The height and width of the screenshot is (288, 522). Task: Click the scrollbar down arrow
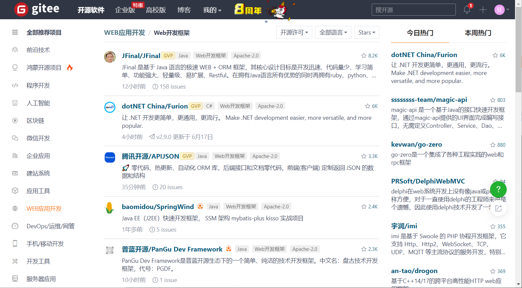coord(518,284)
